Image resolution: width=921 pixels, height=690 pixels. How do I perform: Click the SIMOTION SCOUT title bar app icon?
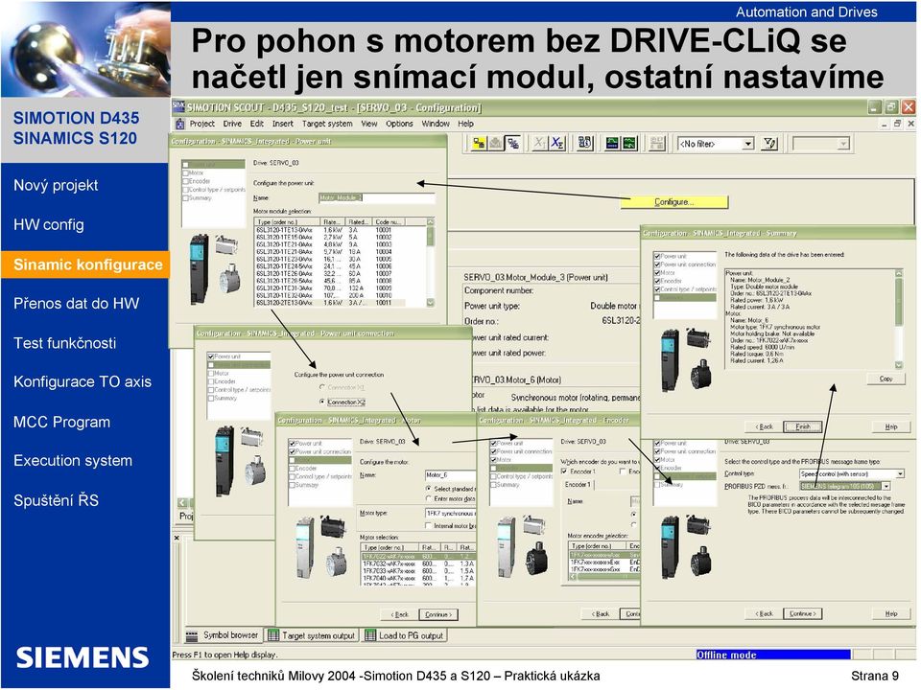pos(178,106)
